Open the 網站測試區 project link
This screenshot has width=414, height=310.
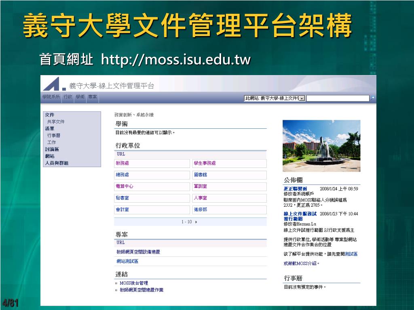coord(127,261)
